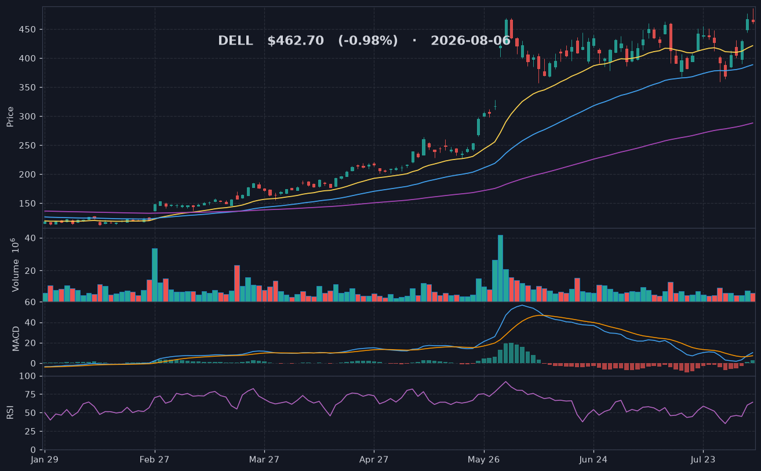The width and height of the screenshot is (761, 471).
Task: Click the 0 tick on MACD axis
Action: coord(34,364)
